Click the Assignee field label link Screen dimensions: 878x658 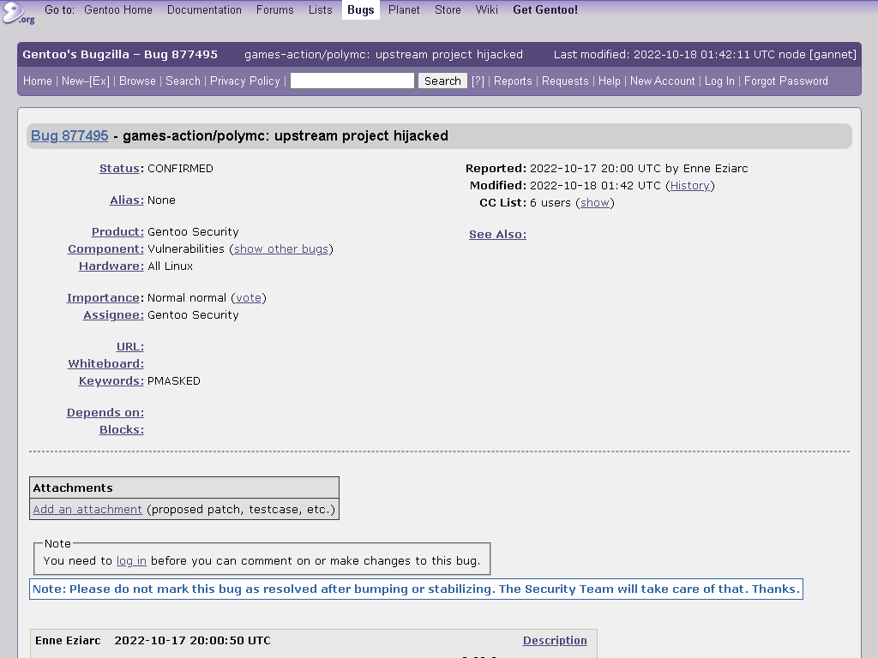tap(114, 315)
